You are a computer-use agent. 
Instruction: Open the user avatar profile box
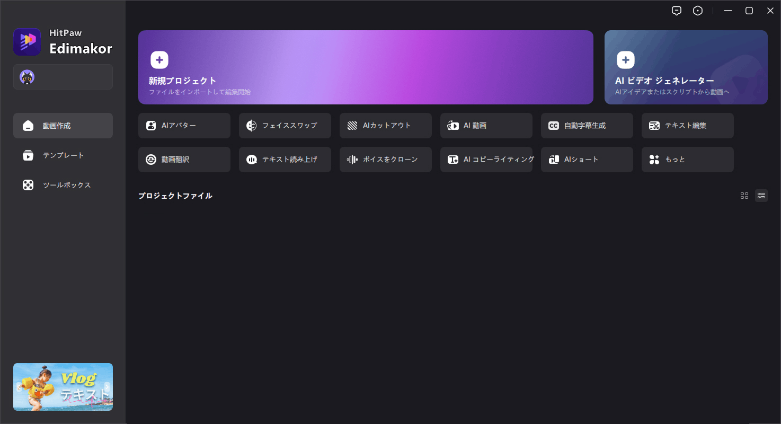[63, 77]
